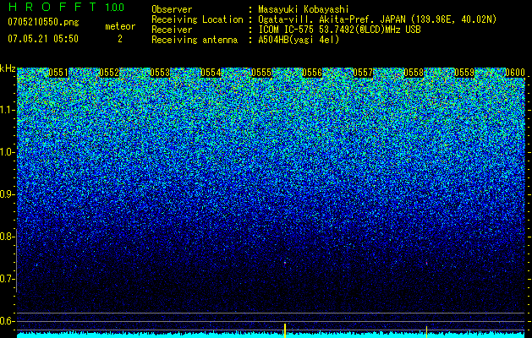
Task: Click the short yellow meteor spike near 0558
Action: tap(426, 331)
